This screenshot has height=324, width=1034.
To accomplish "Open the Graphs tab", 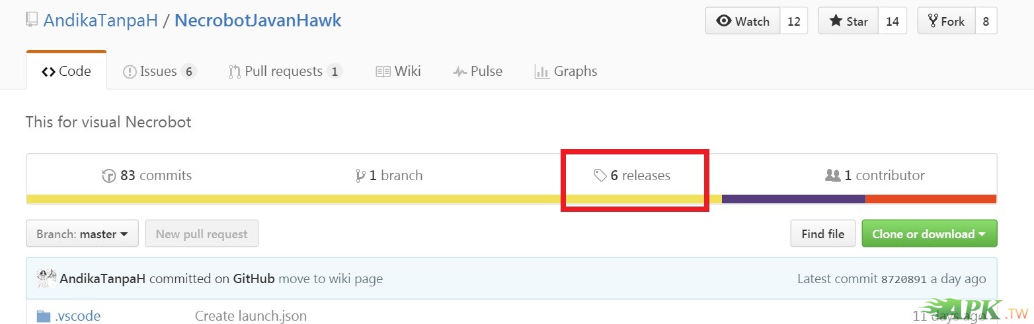I will pyautogui.click(x=566, y=71).
